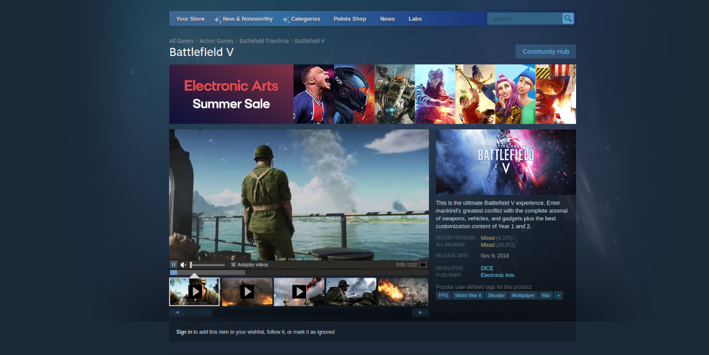Viewport: 709px width, 355px height.
Task: Click inside the search input field
Action: pos(523,18)
